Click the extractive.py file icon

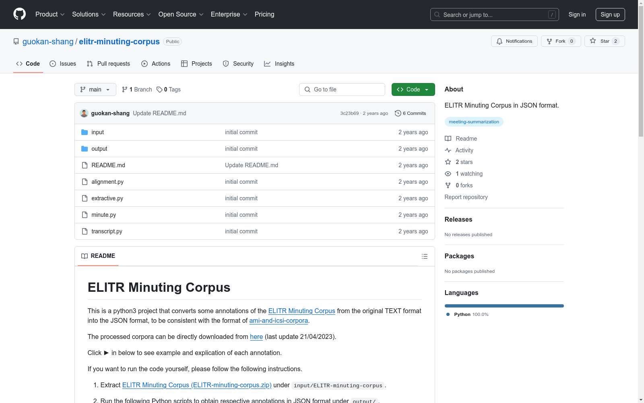[85, 198]
